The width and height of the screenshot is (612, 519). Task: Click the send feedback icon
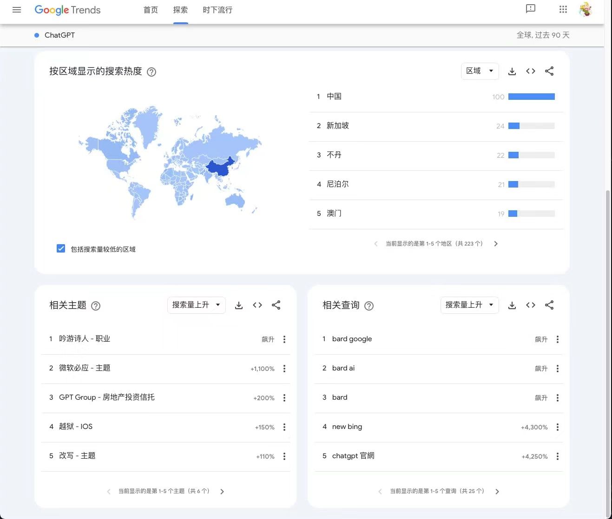530,9
